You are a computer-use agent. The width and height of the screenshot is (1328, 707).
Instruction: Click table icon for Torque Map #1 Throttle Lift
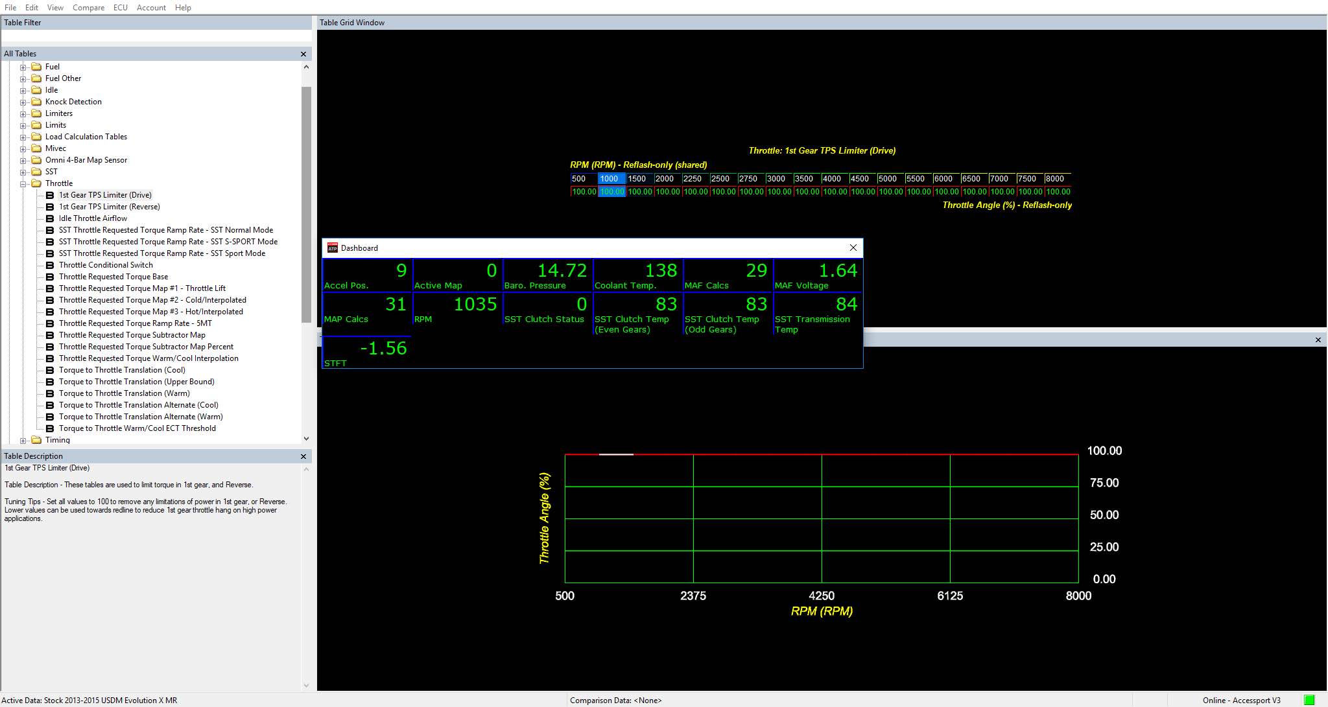point(50,288)
